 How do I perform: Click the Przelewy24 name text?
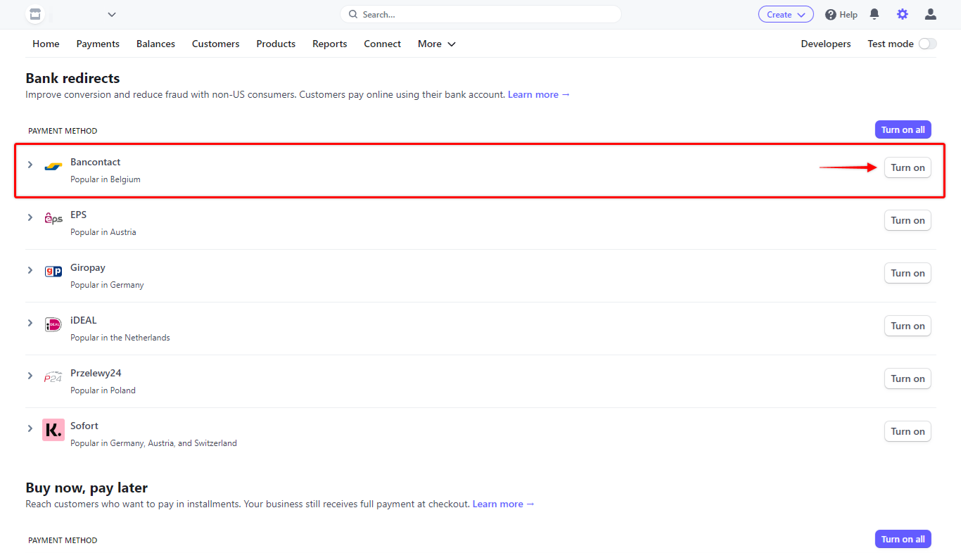tap(96, 373)
